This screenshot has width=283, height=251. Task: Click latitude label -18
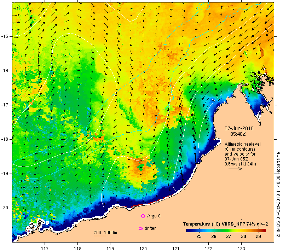tap(4, 139)
